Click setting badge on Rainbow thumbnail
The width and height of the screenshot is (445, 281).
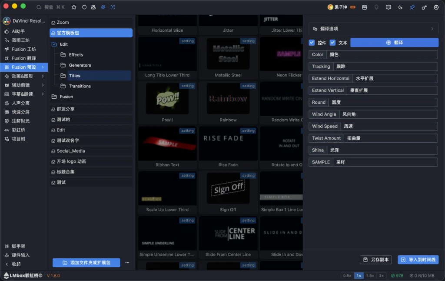click(x=248, y=86)
